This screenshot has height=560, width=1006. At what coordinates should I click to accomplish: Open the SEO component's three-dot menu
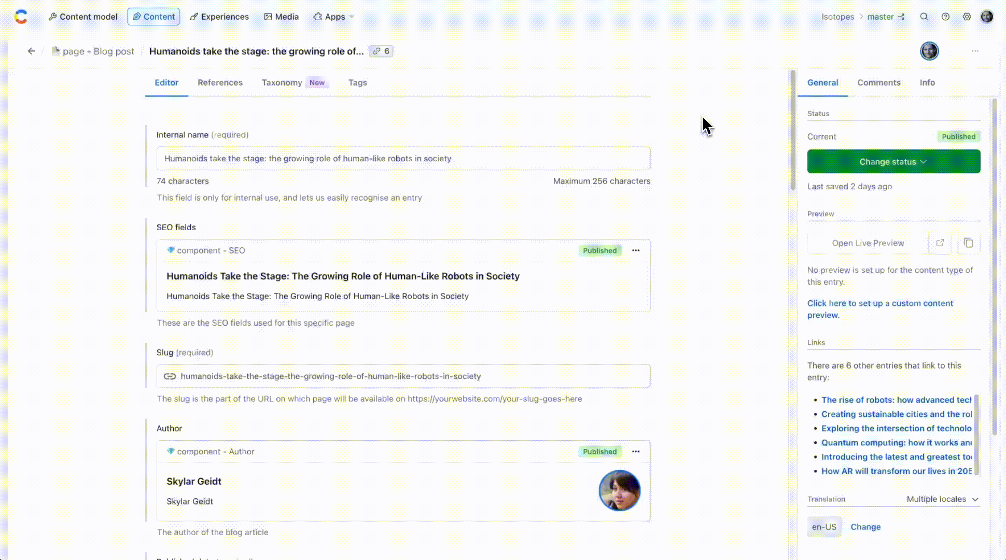(636, 250)
